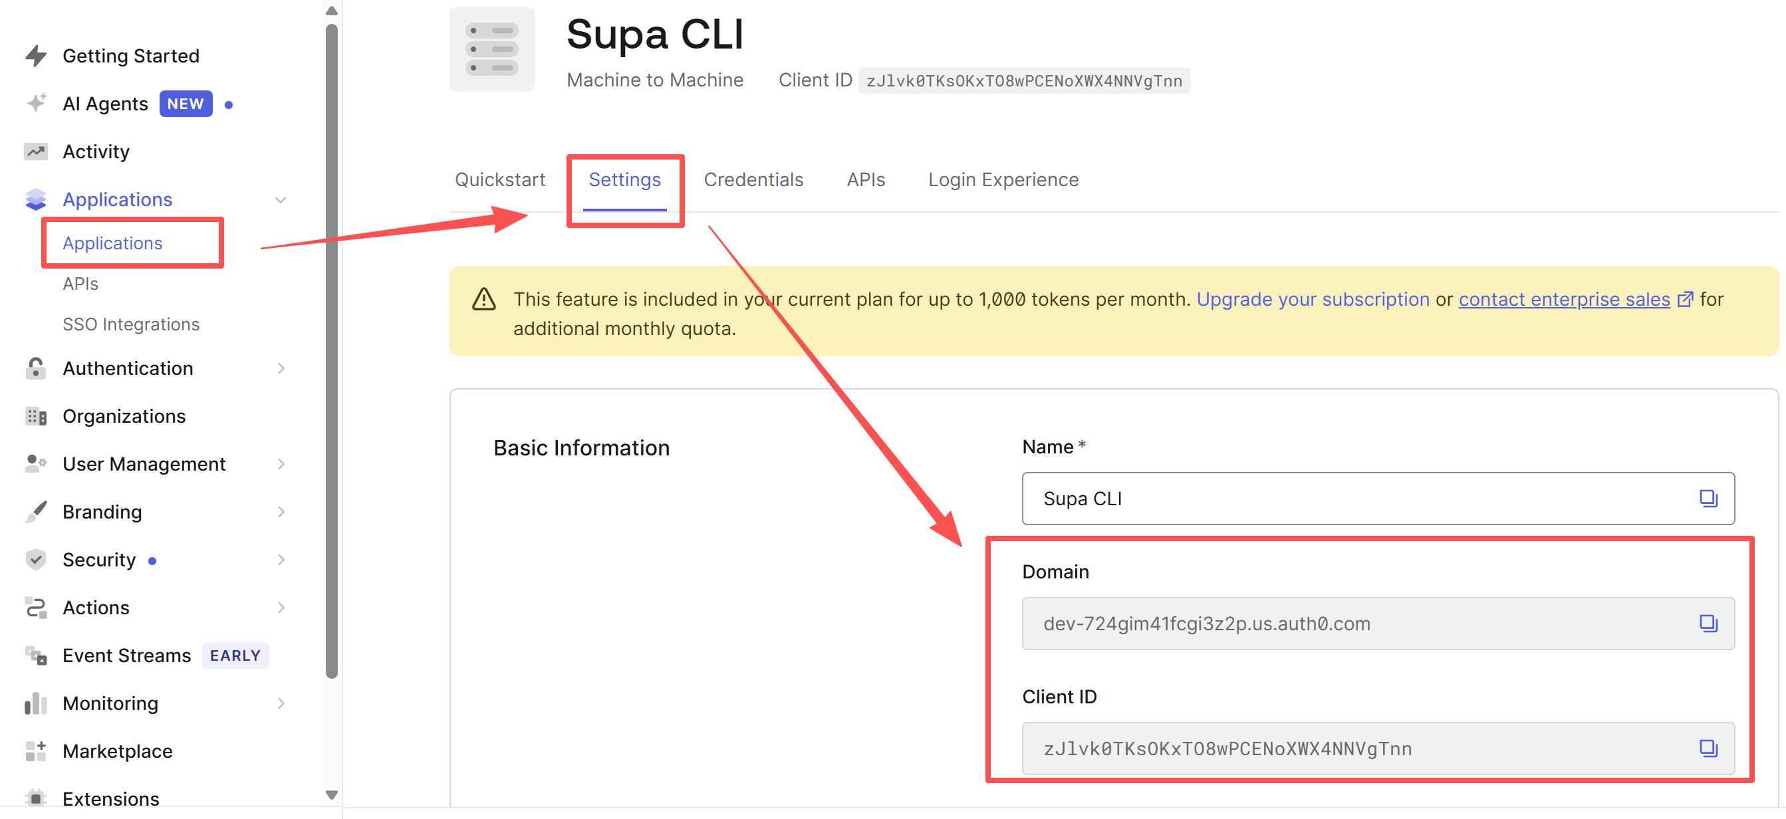Copy the Name field value icon
The image size is (1786, 819).
(1708, 498)
